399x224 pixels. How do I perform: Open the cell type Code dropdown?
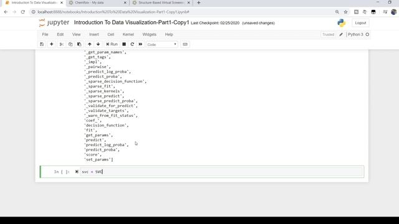pos(161,44)
